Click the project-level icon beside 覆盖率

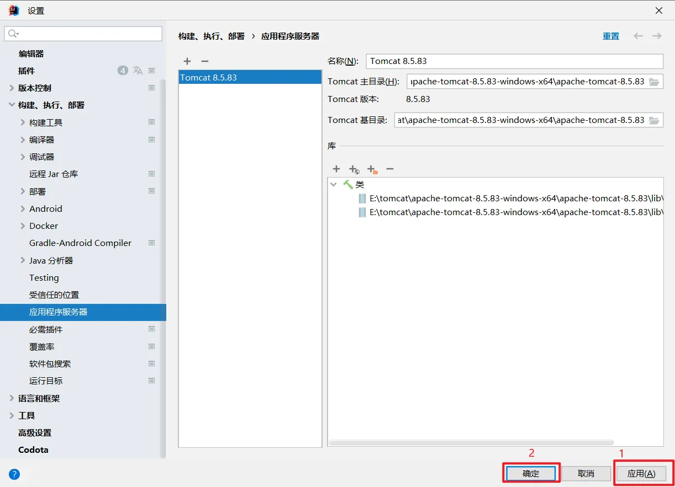pos(151,346)
